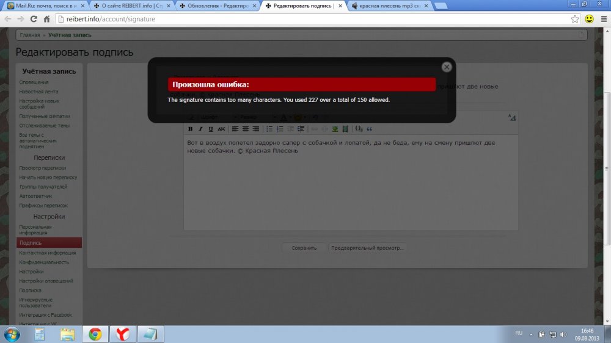Insert quote icon in editor toolbar
Viewport: 611px width, 343px height.
pyautogui.click(x=370, y=129)
